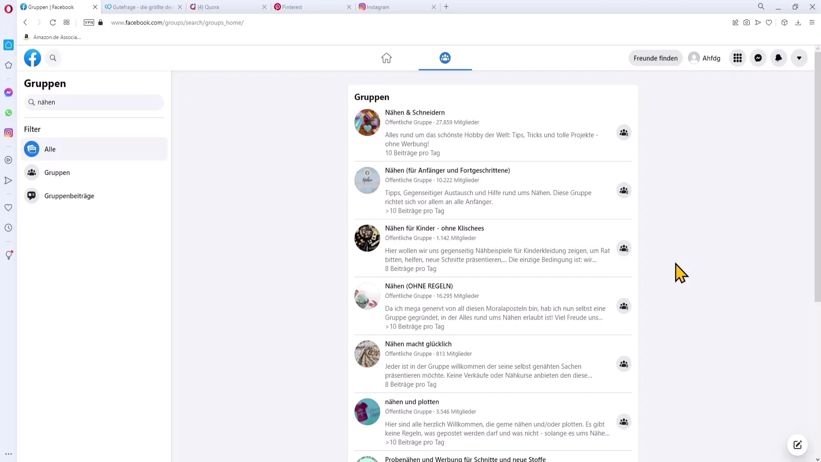
Task: Open nähen und plotten group link
Action: pos(412,402)
